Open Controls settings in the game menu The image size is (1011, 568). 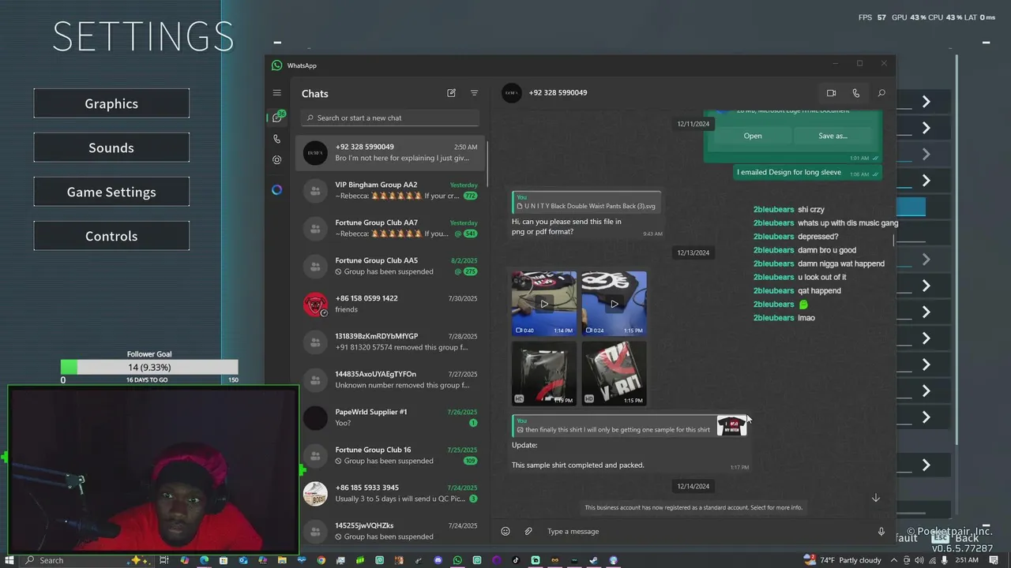click(x=111, y=236)
